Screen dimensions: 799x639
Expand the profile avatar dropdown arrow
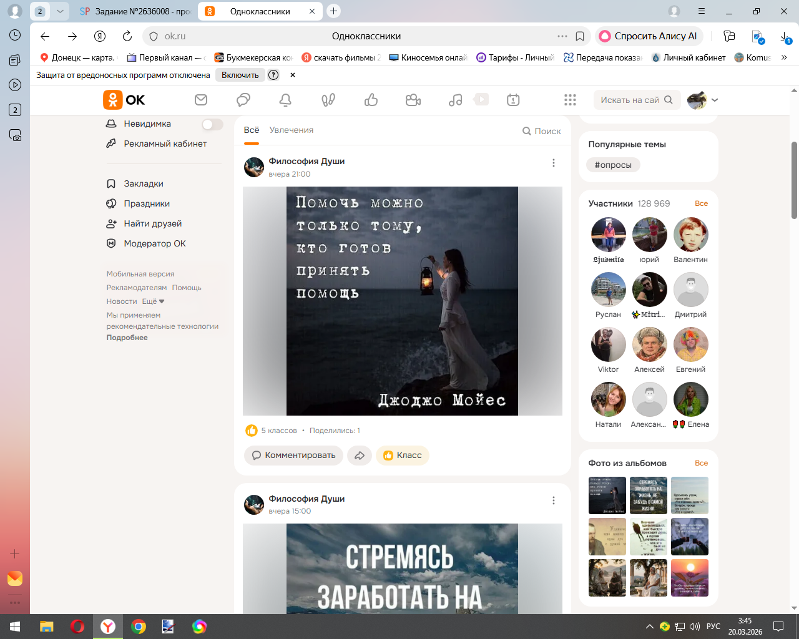(715, 100)
